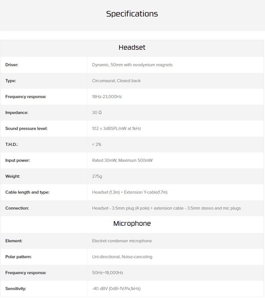Click the 'Circumaural, Closed back' text

(116, 81)
